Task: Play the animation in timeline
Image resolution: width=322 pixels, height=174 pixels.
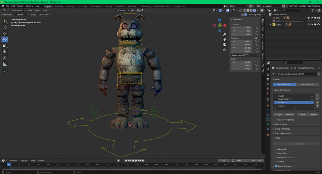Action: 136,161
